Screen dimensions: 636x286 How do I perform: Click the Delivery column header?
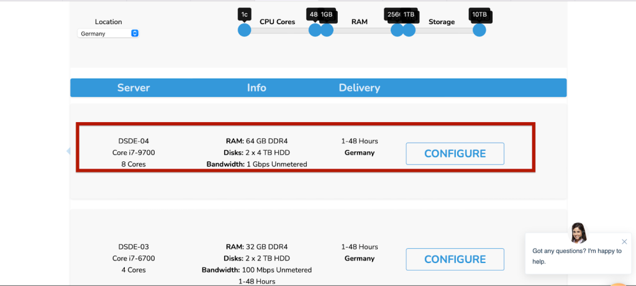click(x=359, y=88)
